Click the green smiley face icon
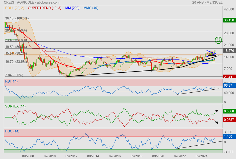 point(218,40)
